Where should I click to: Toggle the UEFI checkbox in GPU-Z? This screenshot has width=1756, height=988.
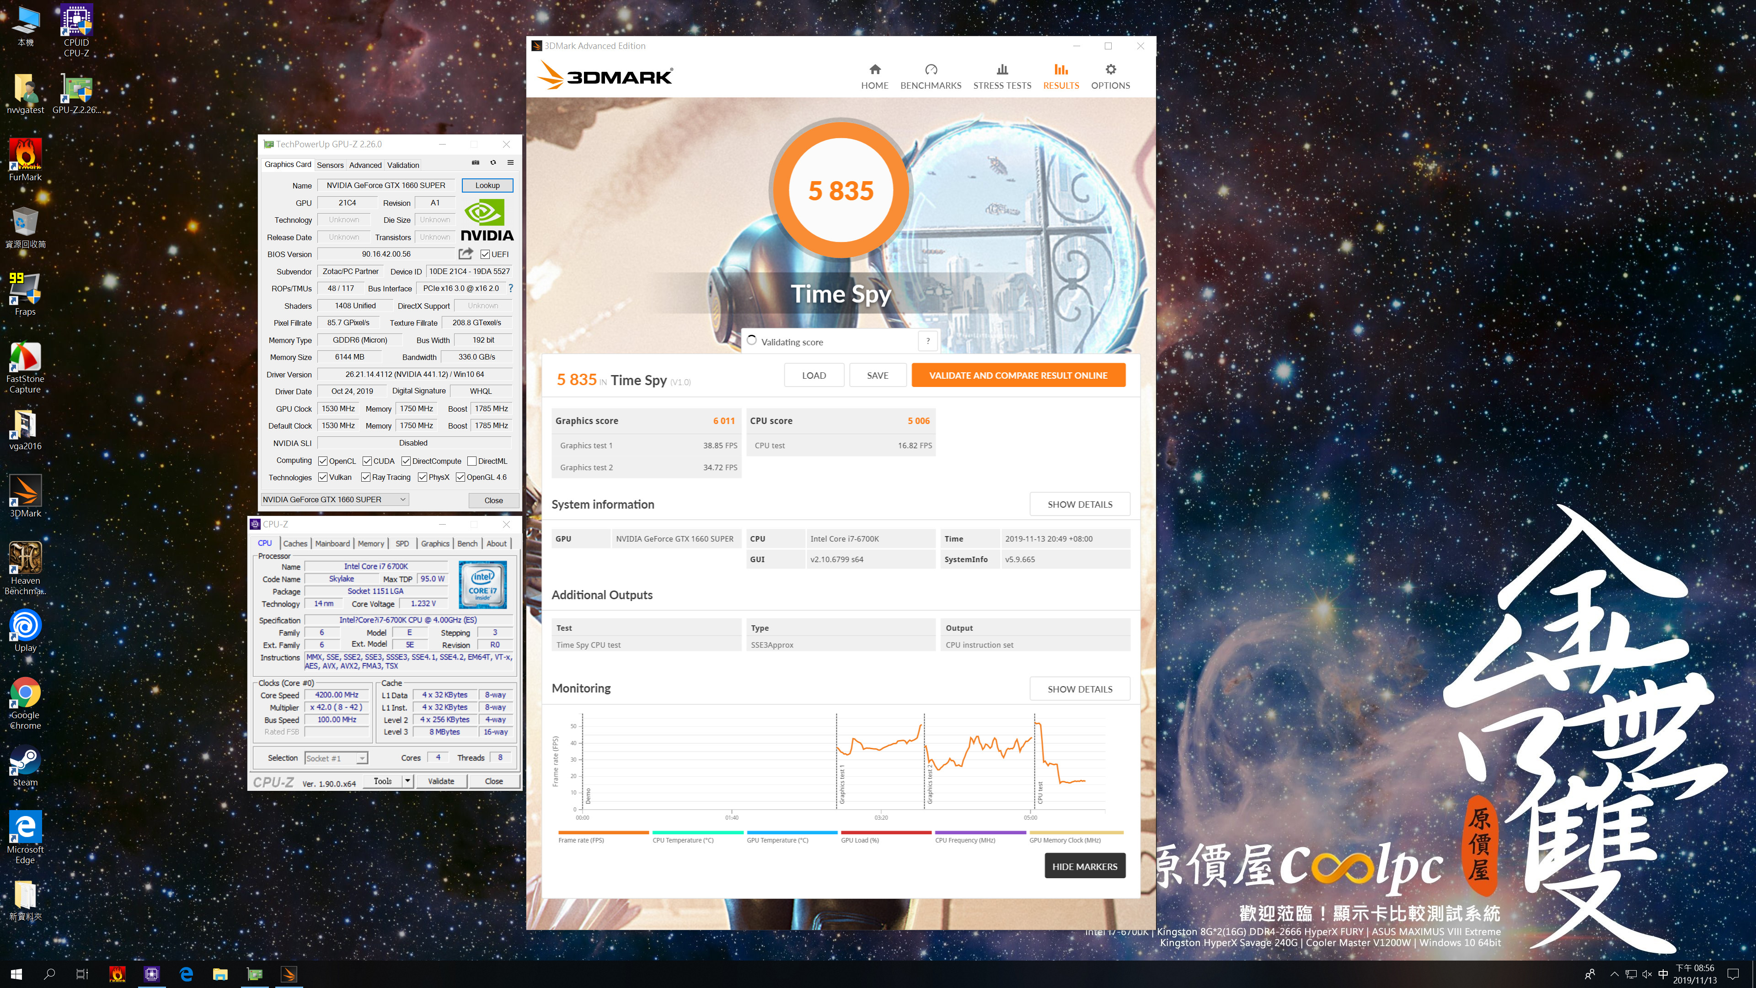click(x=485, y=254)
